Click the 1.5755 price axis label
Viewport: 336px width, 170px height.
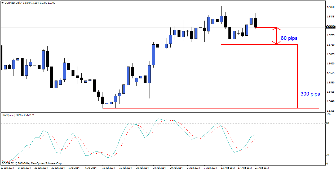tap(330, 35)
